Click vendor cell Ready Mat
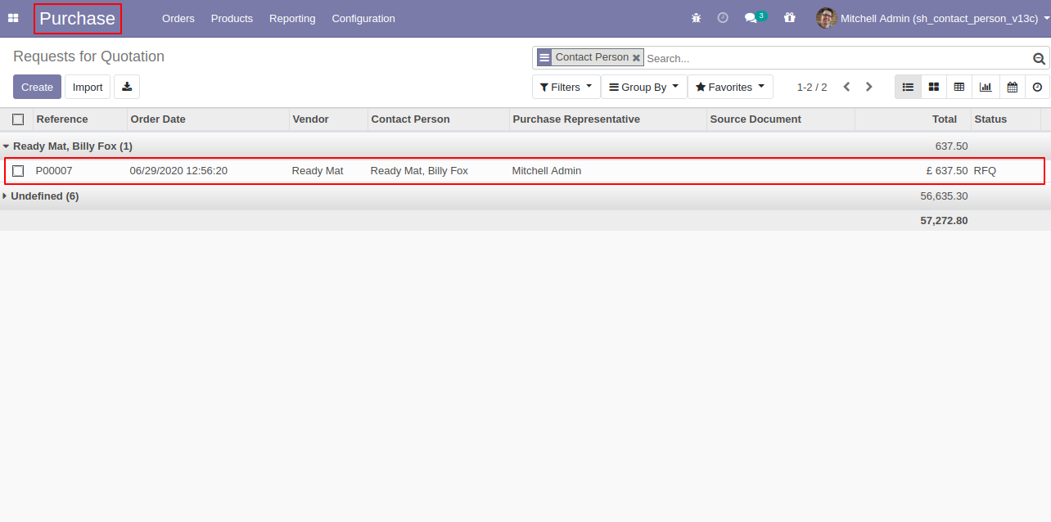Image resolution: width=1051 pixels, height=522 pixels. pos(318,171)
